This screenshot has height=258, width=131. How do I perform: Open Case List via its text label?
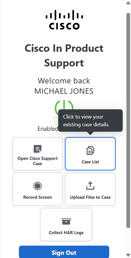90,162
